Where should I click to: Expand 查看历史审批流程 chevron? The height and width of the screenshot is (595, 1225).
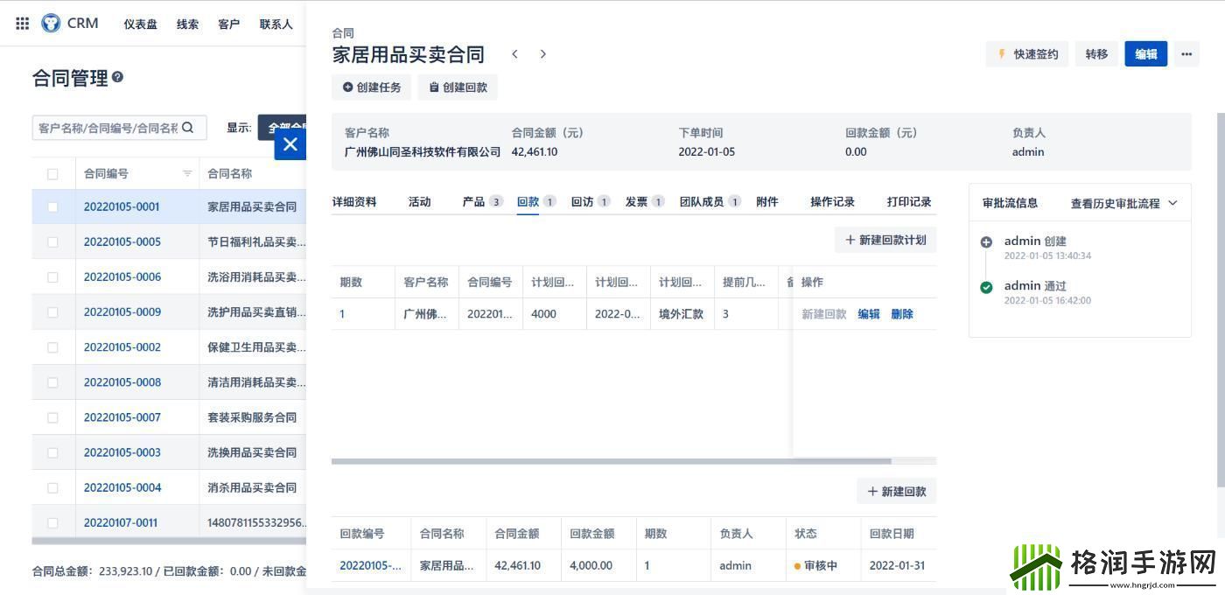pos(1173,202)
